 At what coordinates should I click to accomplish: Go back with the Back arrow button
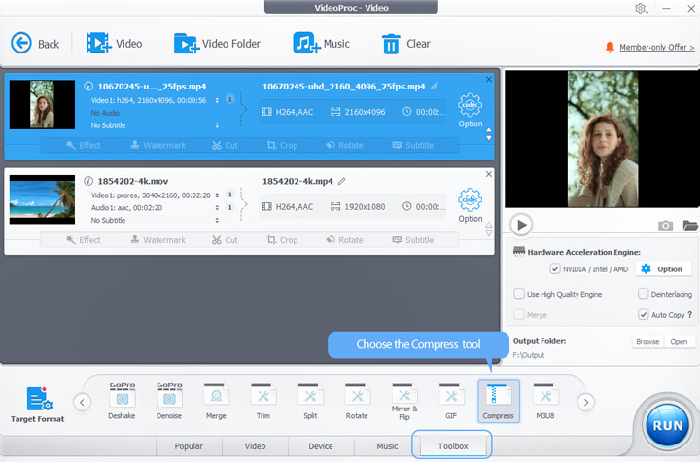point(35,44)
